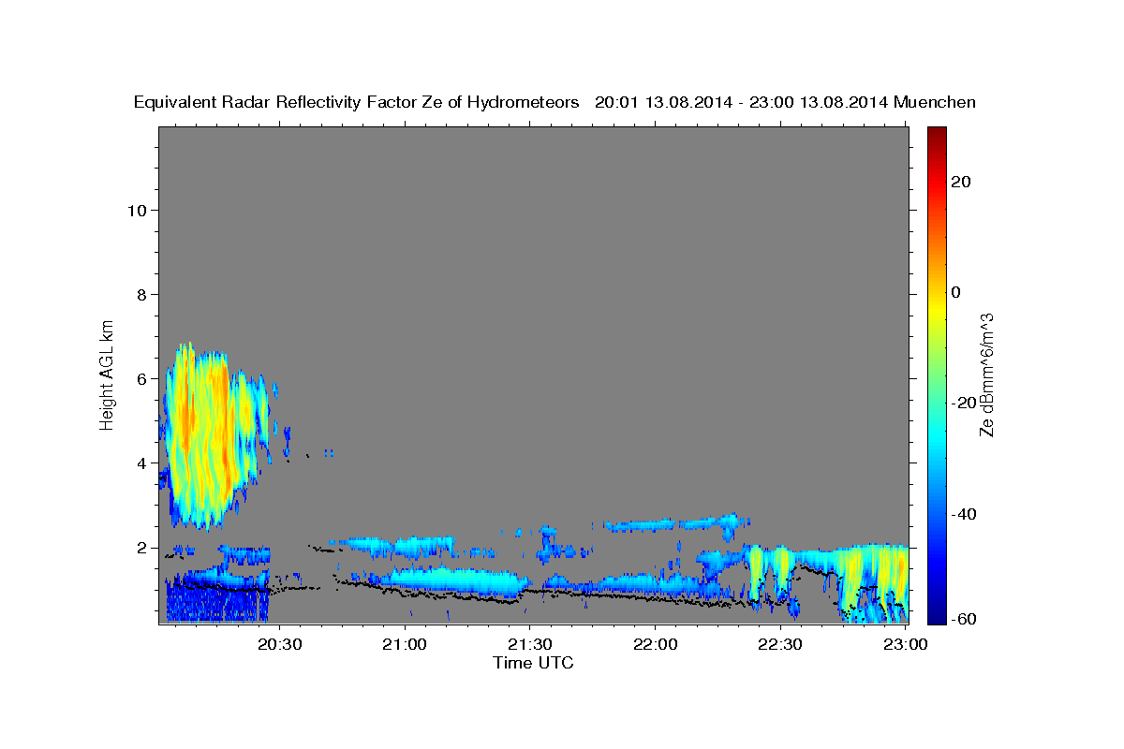Click the yellow precipitation streaks near 23:00
The width and height of the screenshot is (1124, 749).
876,580
